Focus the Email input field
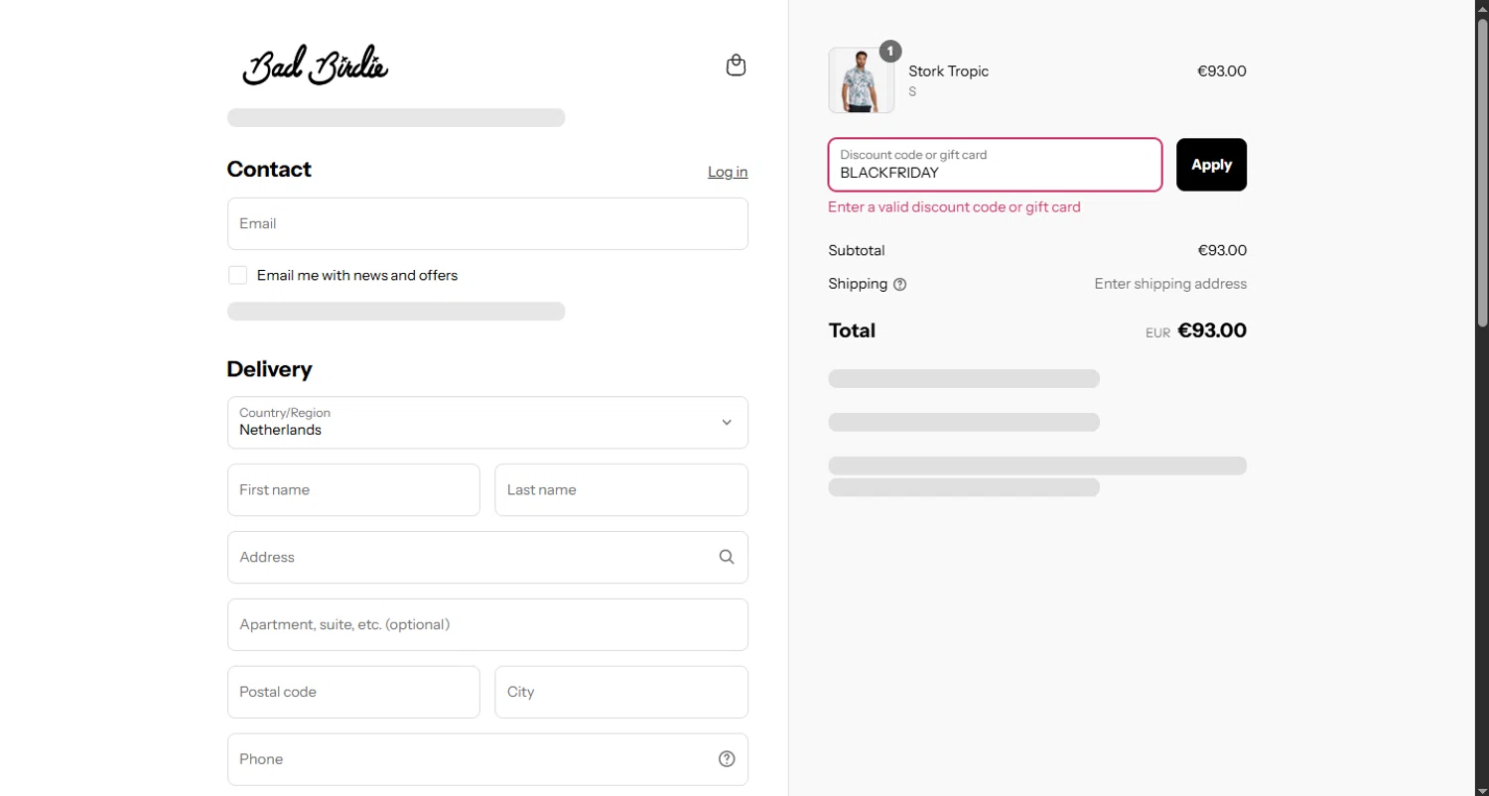This screenshot has height=796, width=1489. coord(487,223)
